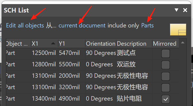Select the orientation cell of the 测试点 row
The height and width of the screenshot is (106, 193).
pyautogui.click(x=101, y=54)
